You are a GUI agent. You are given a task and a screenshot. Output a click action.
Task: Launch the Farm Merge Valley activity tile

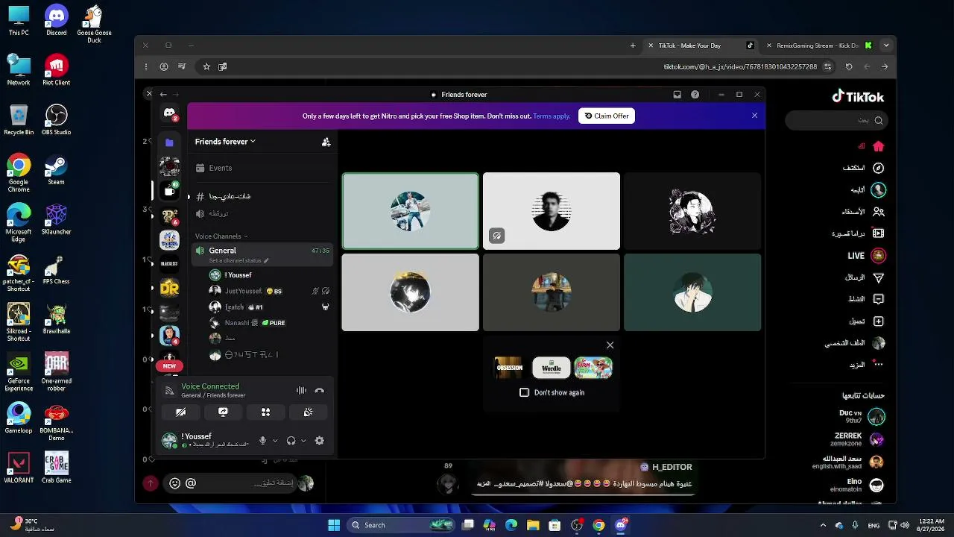593,368
